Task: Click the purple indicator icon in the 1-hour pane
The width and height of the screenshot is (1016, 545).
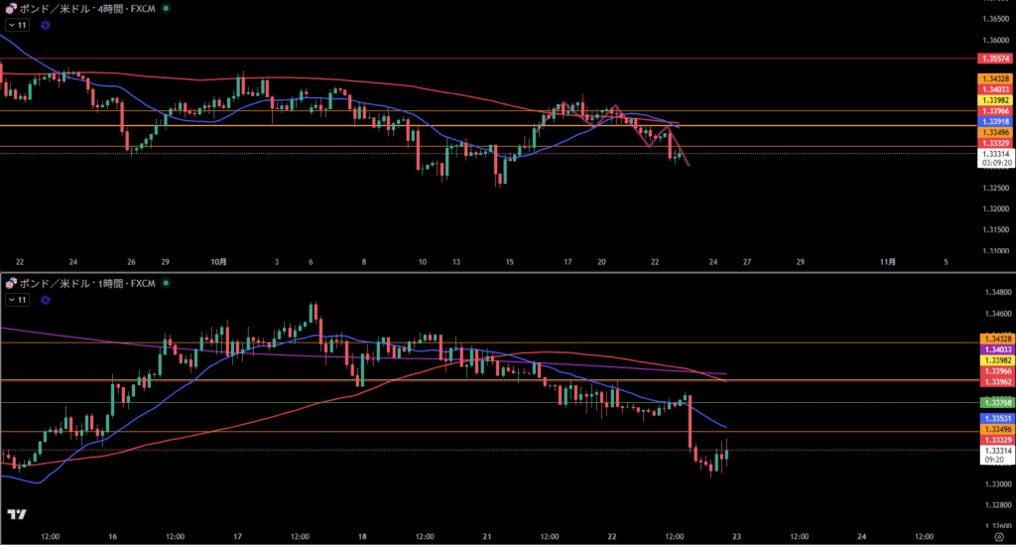Action: tap(45, 300)
